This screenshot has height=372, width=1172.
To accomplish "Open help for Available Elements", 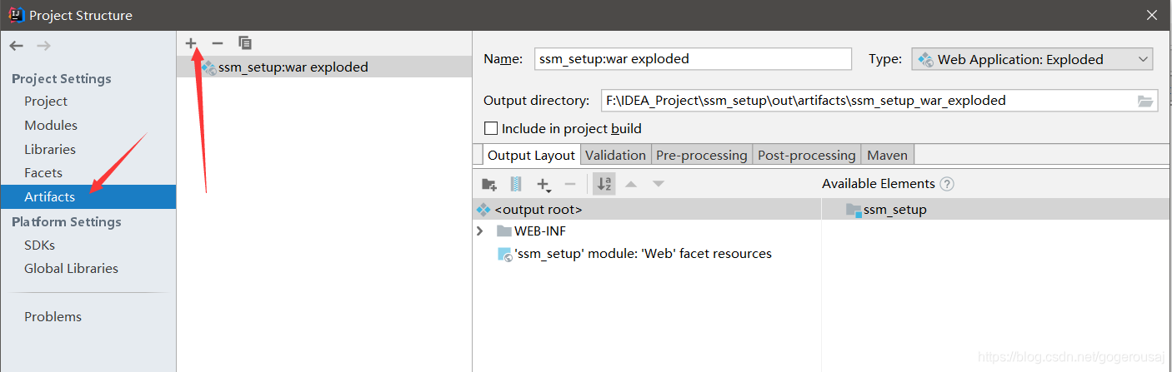I will pos(947,184).
